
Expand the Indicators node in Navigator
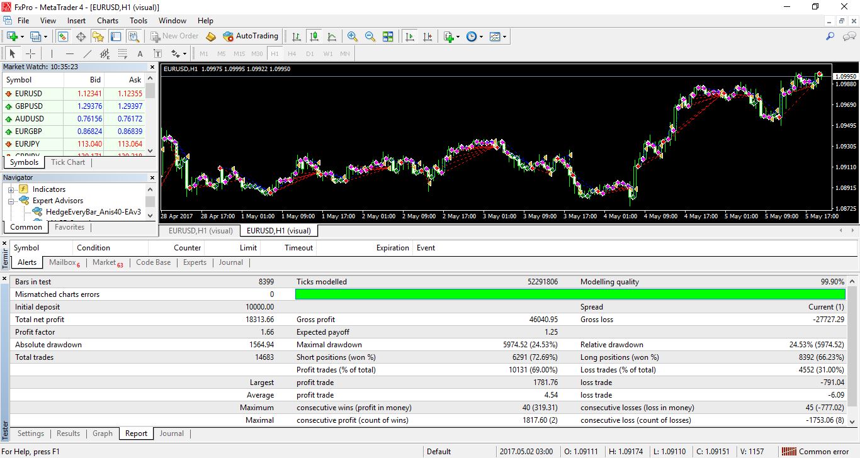click(x=11, y=189)
